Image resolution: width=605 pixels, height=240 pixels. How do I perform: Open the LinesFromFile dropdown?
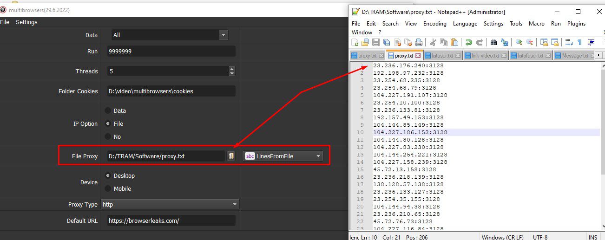tap(283, 156)
